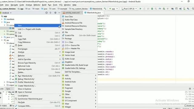The image size is (194, 109).
Task: Open Build panel settings gear
Action: pos(190,89)
